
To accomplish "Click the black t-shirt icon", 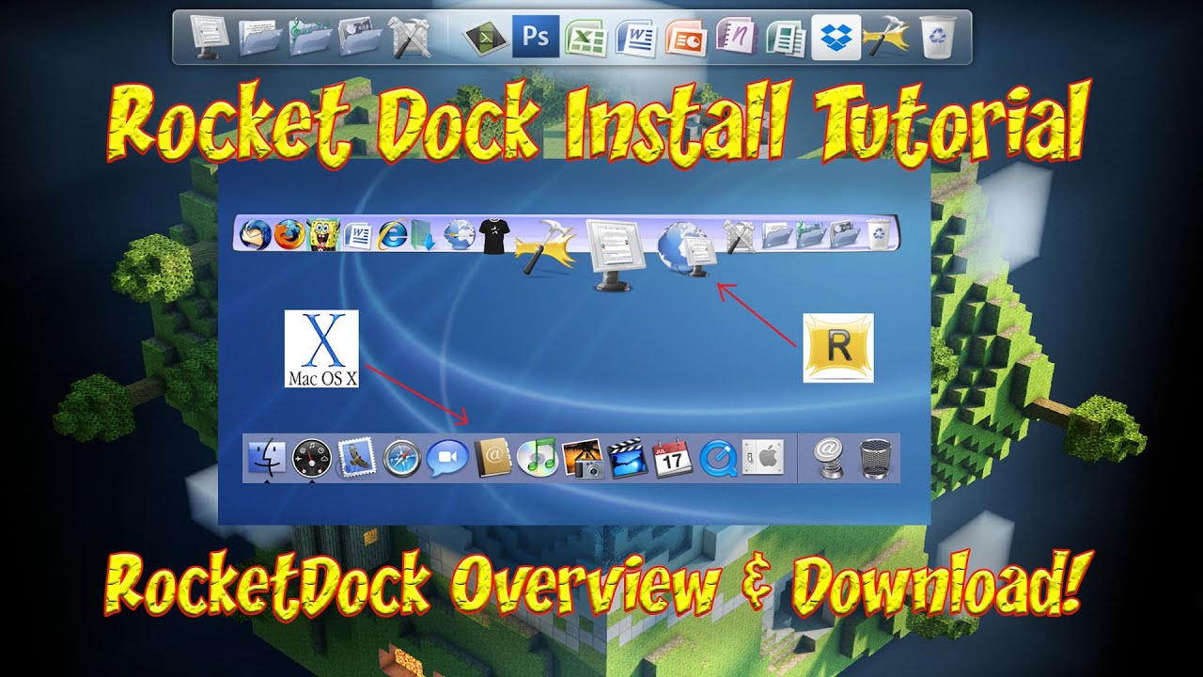I will point(494,236).
